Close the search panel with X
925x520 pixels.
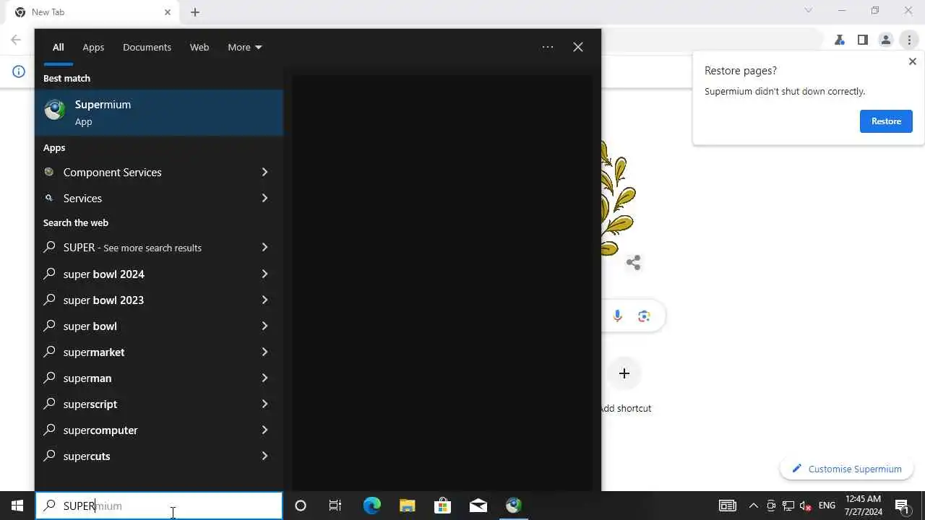[x=578, y=47]
